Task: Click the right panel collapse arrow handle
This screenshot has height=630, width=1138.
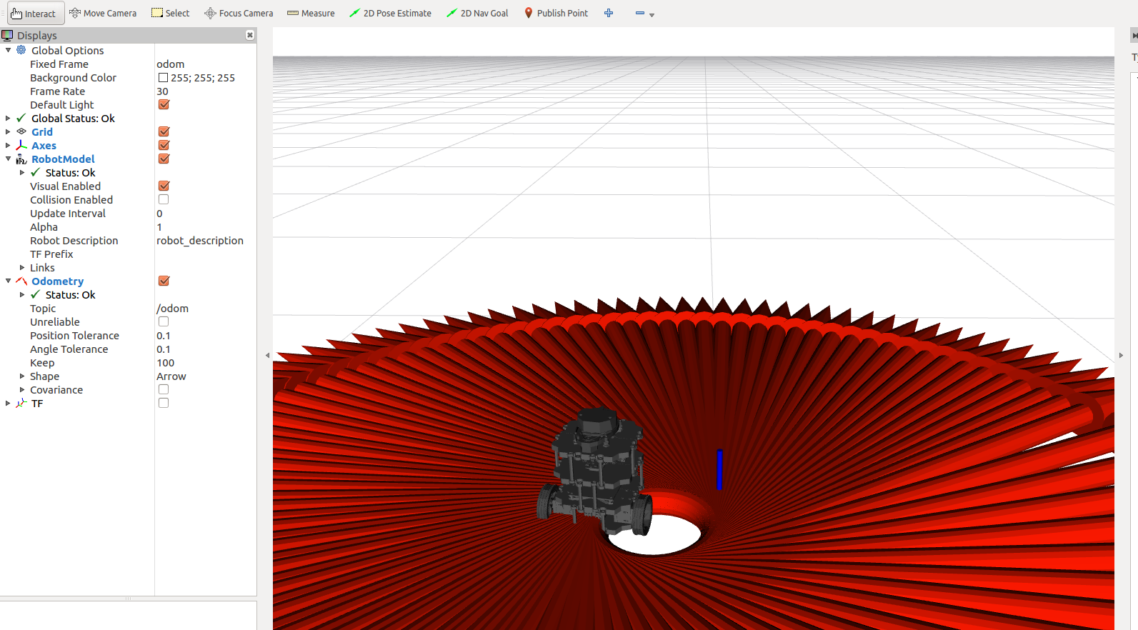Action: pos(1121,355)
